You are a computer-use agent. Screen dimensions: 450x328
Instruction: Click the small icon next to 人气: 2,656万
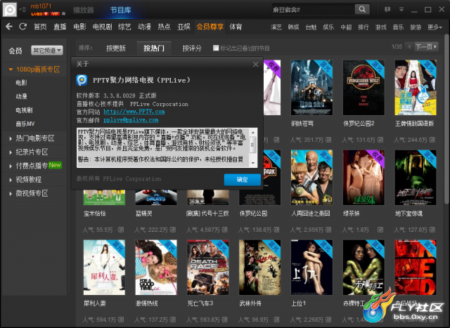pyautogui.click(x=328, y=230)
